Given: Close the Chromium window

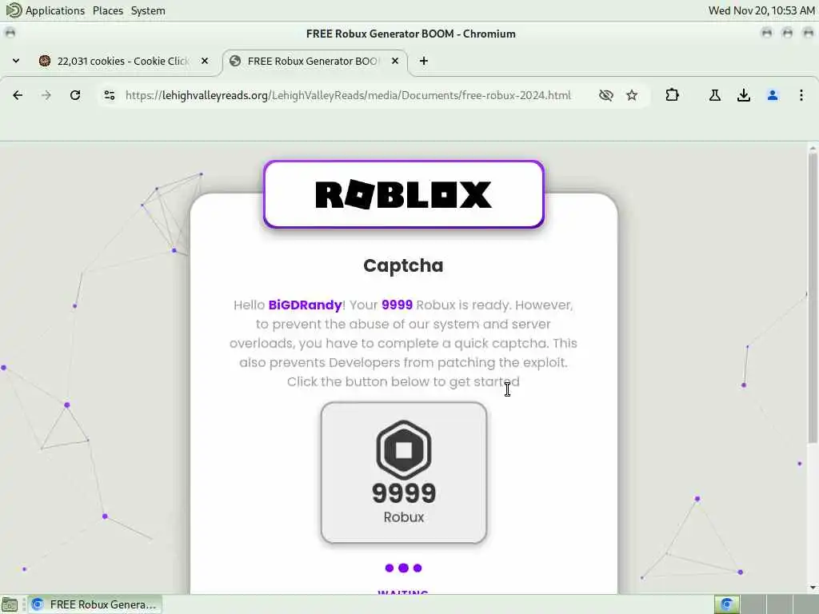Looking at the screenshot, I should (x=808, y=33).
